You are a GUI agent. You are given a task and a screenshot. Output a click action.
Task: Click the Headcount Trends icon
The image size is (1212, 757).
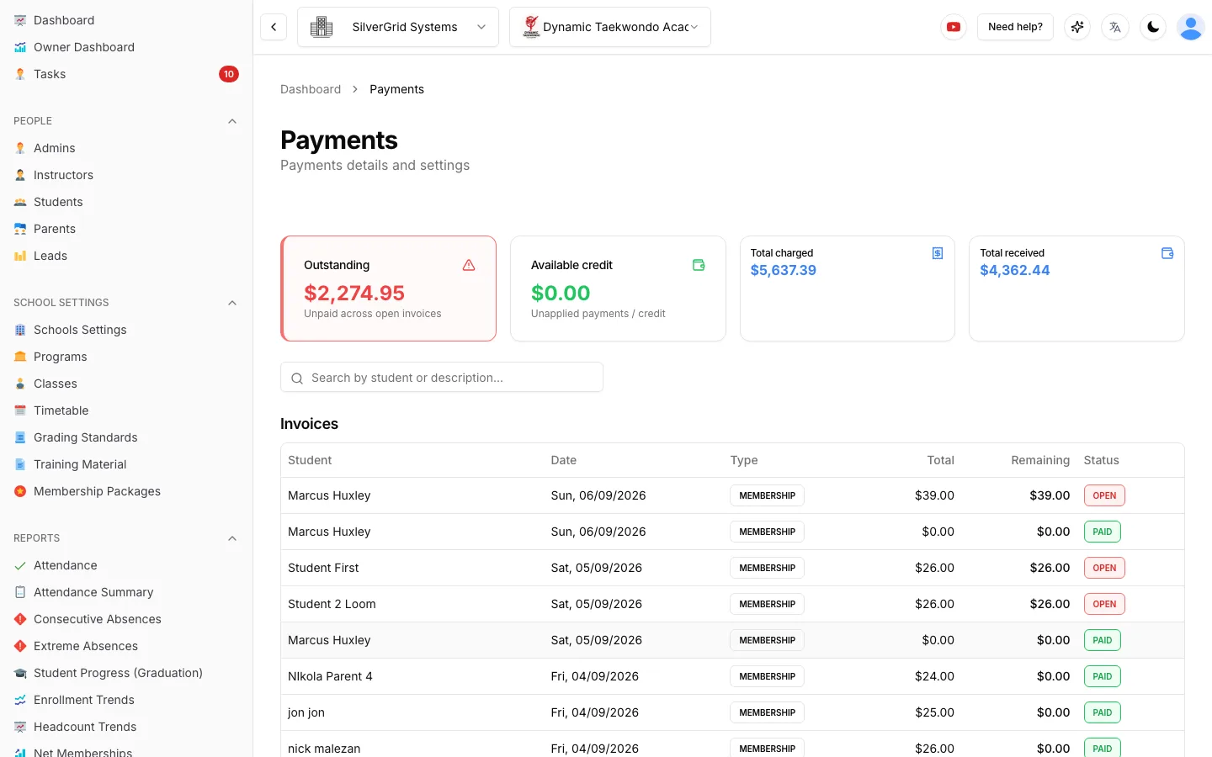tap(20, 727)
